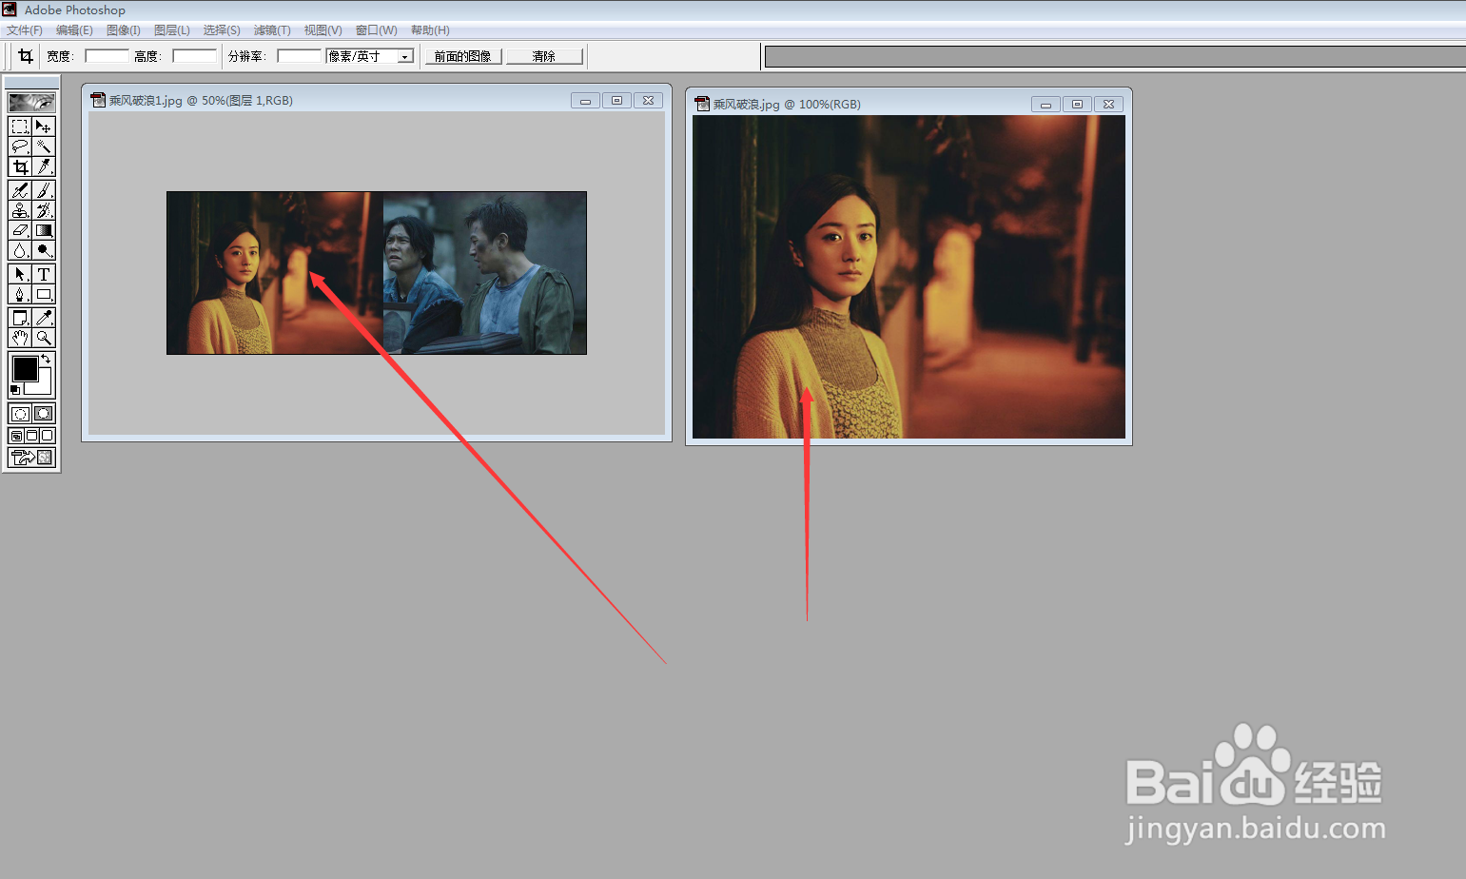Select the Dodge tool
Screen dimensions: 1466x879
pyautogui.click(x=44, y=250)
